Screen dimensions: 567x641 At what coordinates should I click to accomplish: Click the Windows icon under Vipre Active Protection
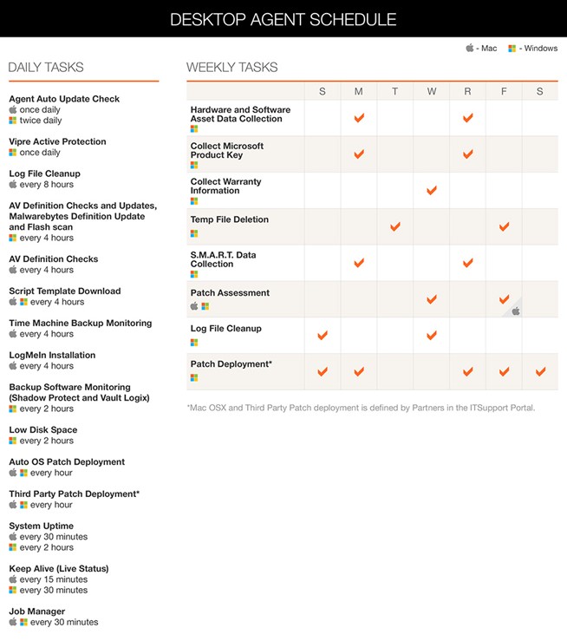[13, 153]
